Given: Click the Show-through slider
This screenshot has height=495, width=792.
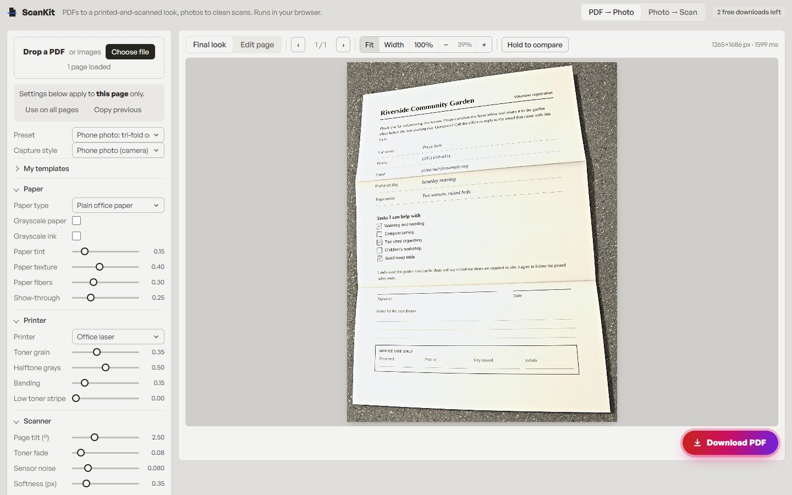Looking at the screenshot, I should pyautogui.click(x=106, y=298).
